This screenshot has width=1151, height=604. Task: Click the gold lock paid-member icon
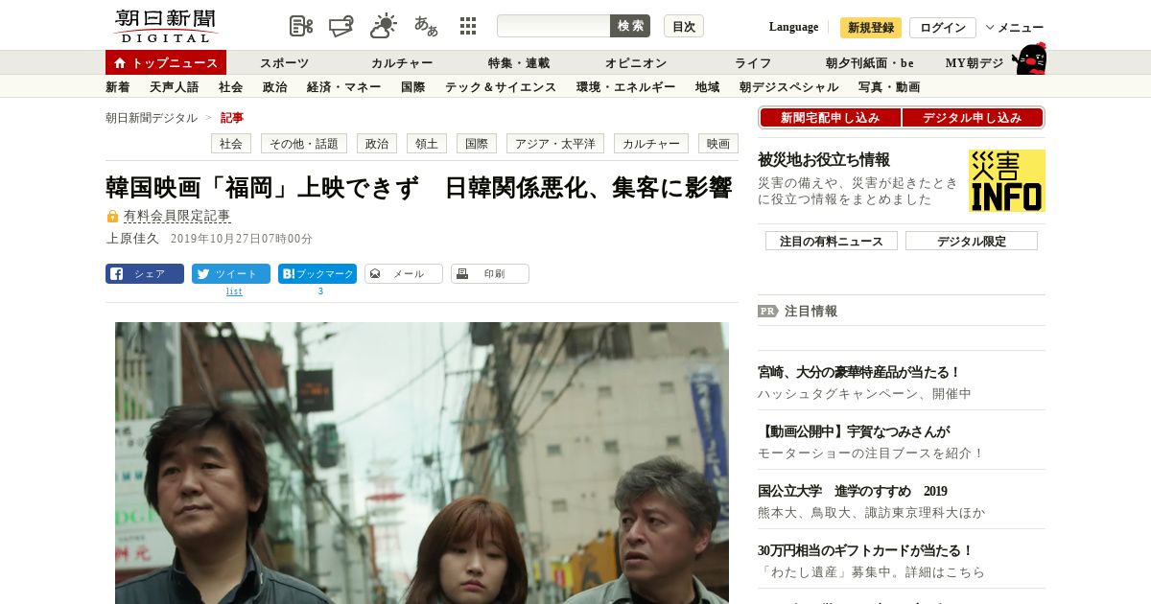[112, 217]
